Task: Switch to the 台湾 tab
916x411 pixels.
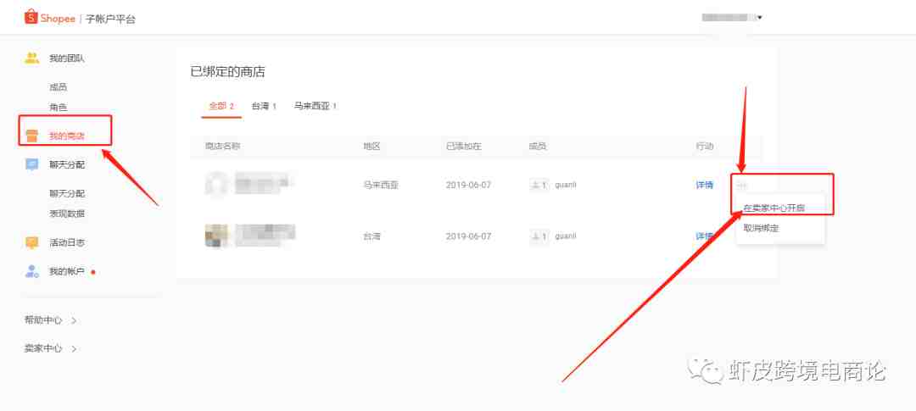Action: (x=264, y=106)
